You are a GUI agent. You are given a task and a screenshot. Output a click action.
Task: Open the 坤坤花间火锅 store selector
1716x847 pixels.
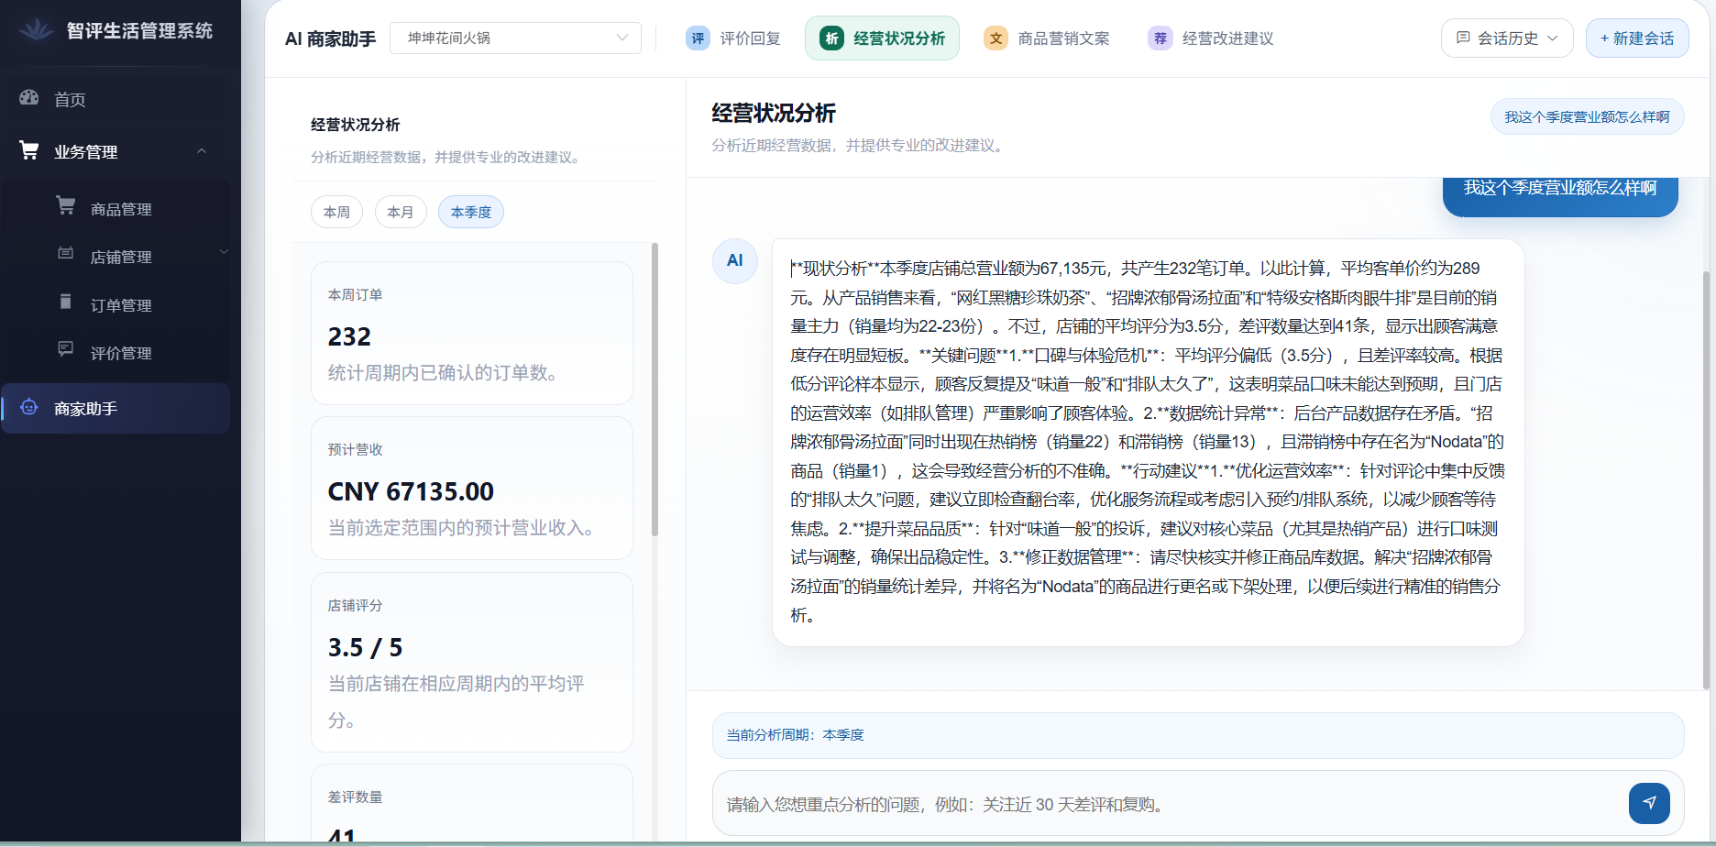(515, 38)
